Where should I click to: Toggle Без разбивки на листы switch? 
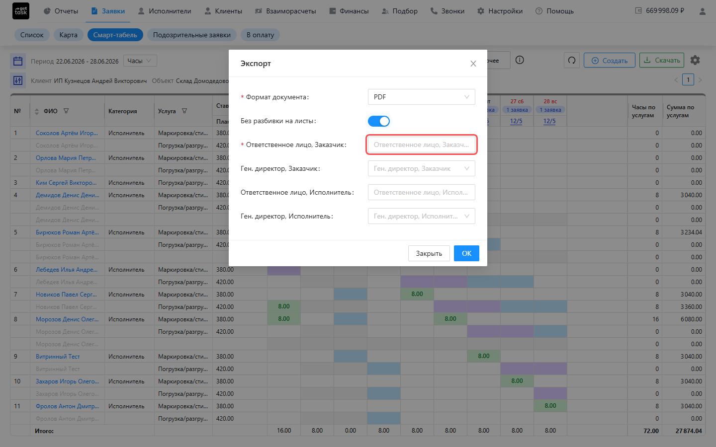[379, 121]
